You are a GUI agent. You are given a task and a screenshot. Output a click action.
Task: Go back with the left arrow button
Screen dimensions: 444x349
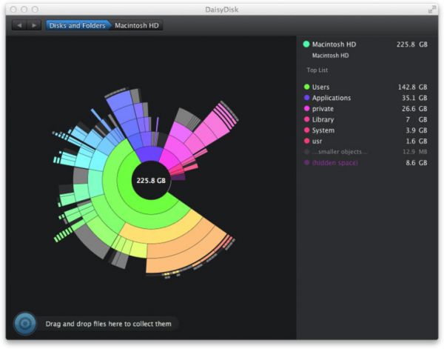pyautogui.click(x=19, y=25)
